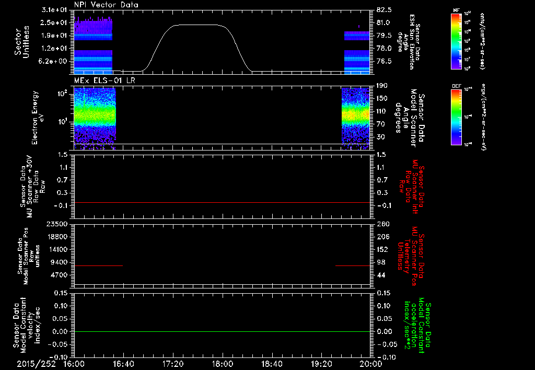Click the 6.2e+00 sector tick value
This screenshot has height=370, width=535.
(x=54, y=61)
